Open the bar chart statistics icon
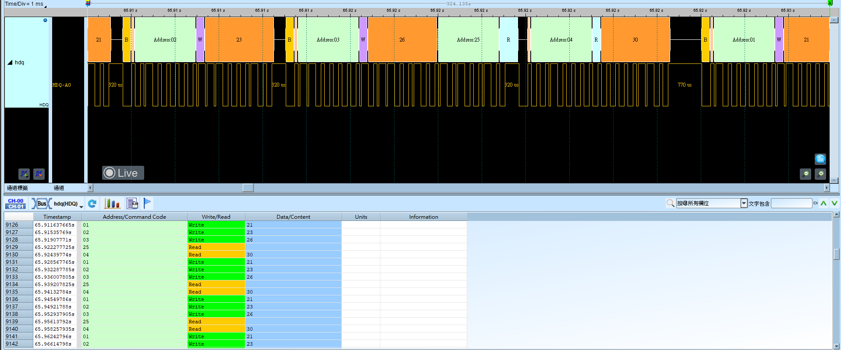Image resolution: width=841 pixels, height=350 pixels. 112,203
